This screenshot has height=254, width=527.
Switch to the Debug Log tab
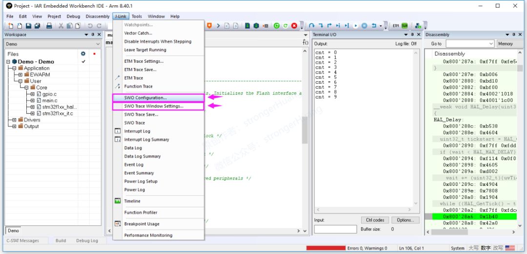click(87, 240)
